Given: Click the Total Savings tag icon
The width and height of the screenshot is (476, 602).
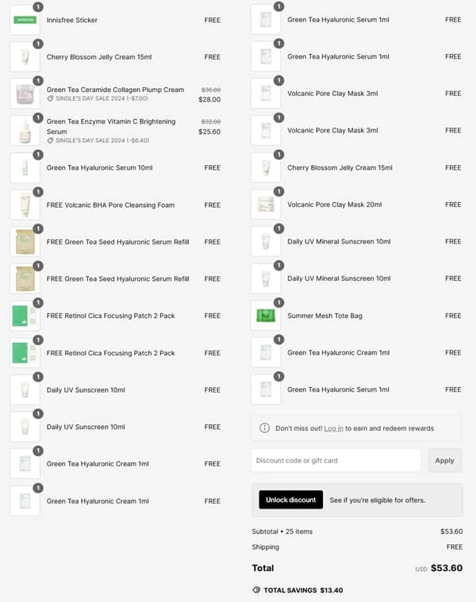Looking at the screenshot, I should click(x=256, y=590).
